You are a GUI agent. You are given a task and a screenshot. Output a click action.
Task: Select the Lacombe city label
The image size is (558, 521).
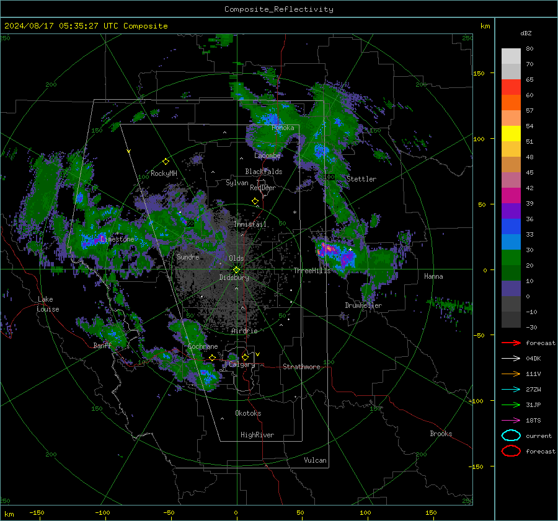coord(267,155)
